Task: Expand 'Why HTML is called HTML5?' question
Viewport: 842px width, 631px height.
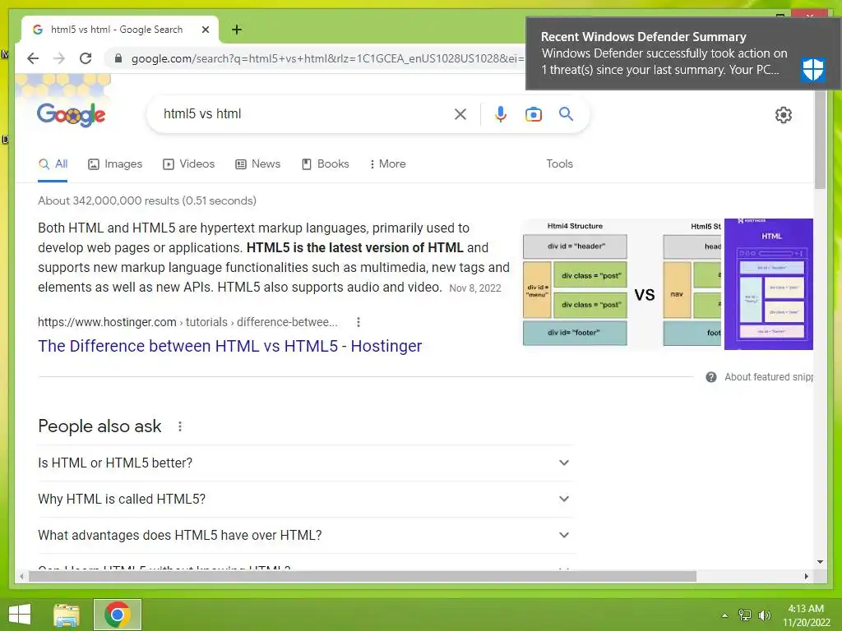Action: (305, 499)
